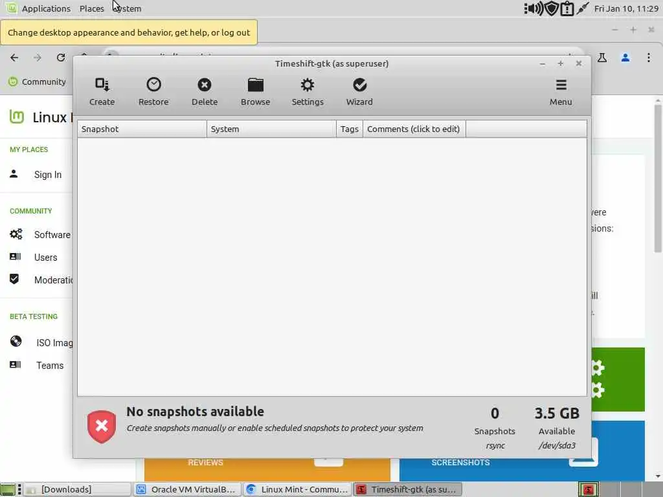Open Browse folder icon in Timeshift

click(x=255, y=85)
